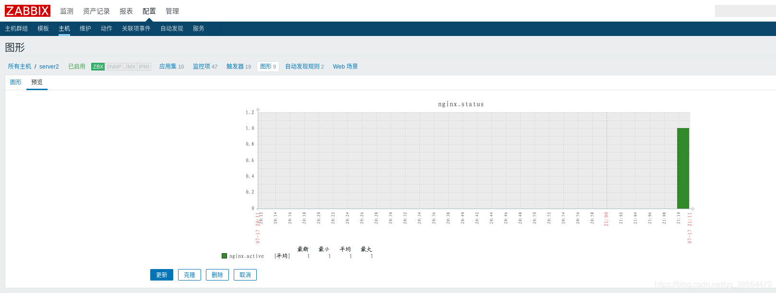Go to 主机 submenu

64,29
